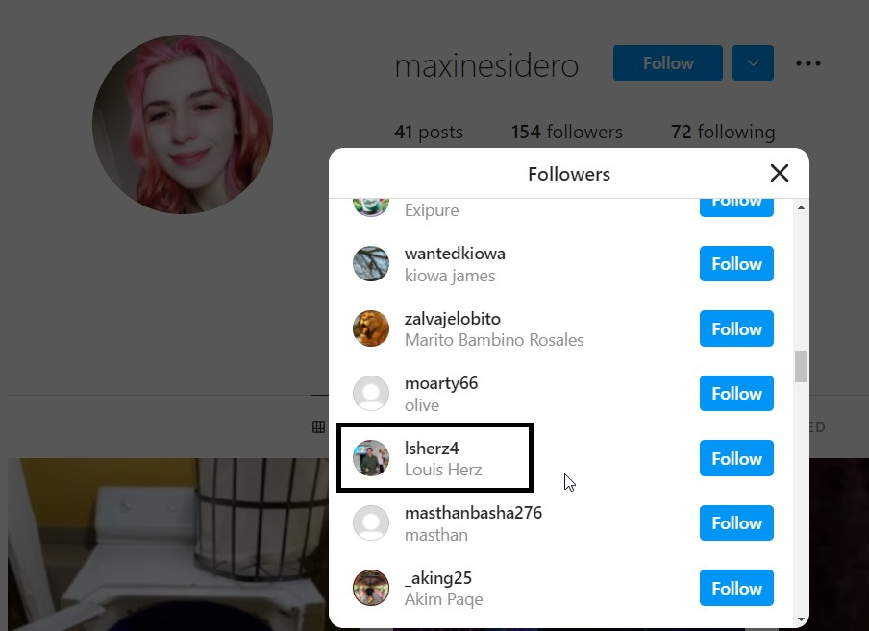Follow zalvajelobito in the list
The height and width of the screenshot is (631, 869).
pos(736,328)
